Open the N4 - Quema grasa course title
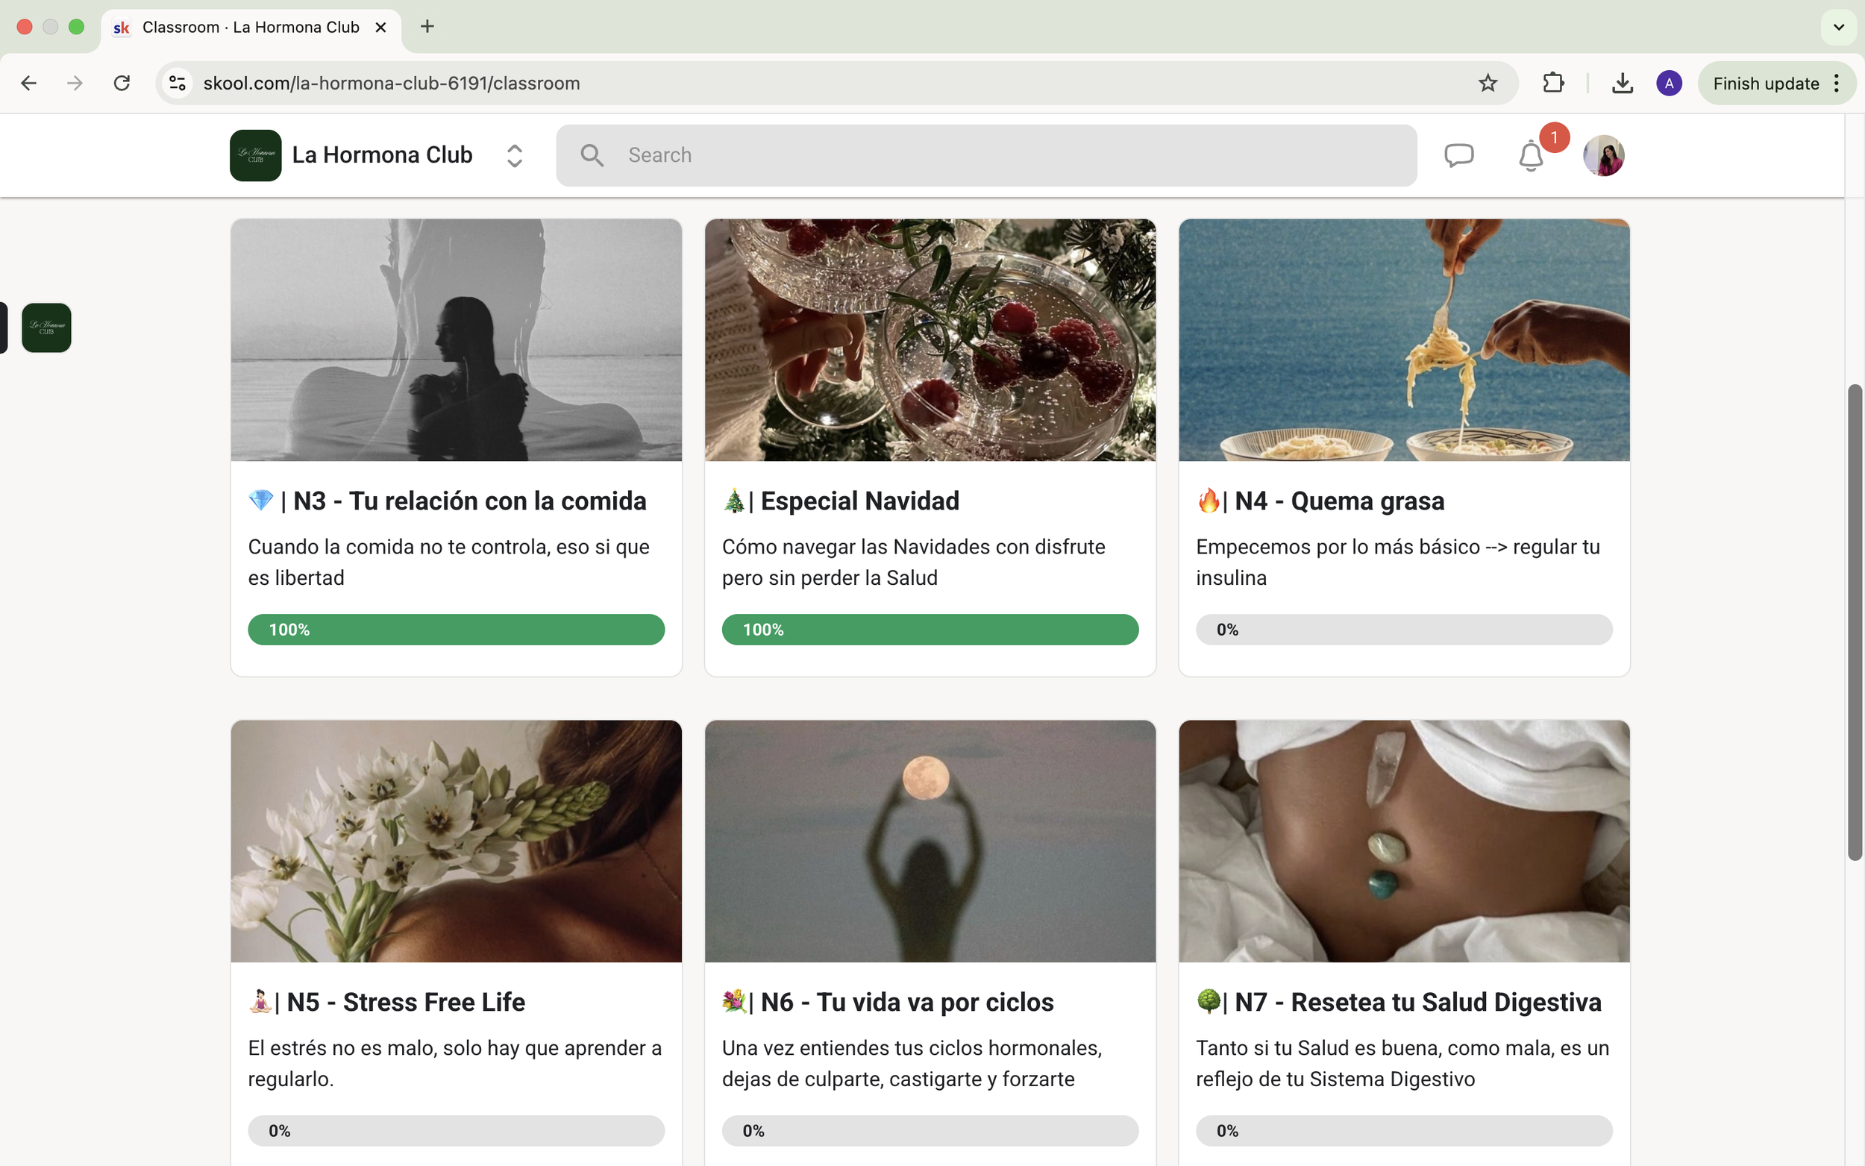Screen dimensions: 1865x1166 click(1338, 501)
